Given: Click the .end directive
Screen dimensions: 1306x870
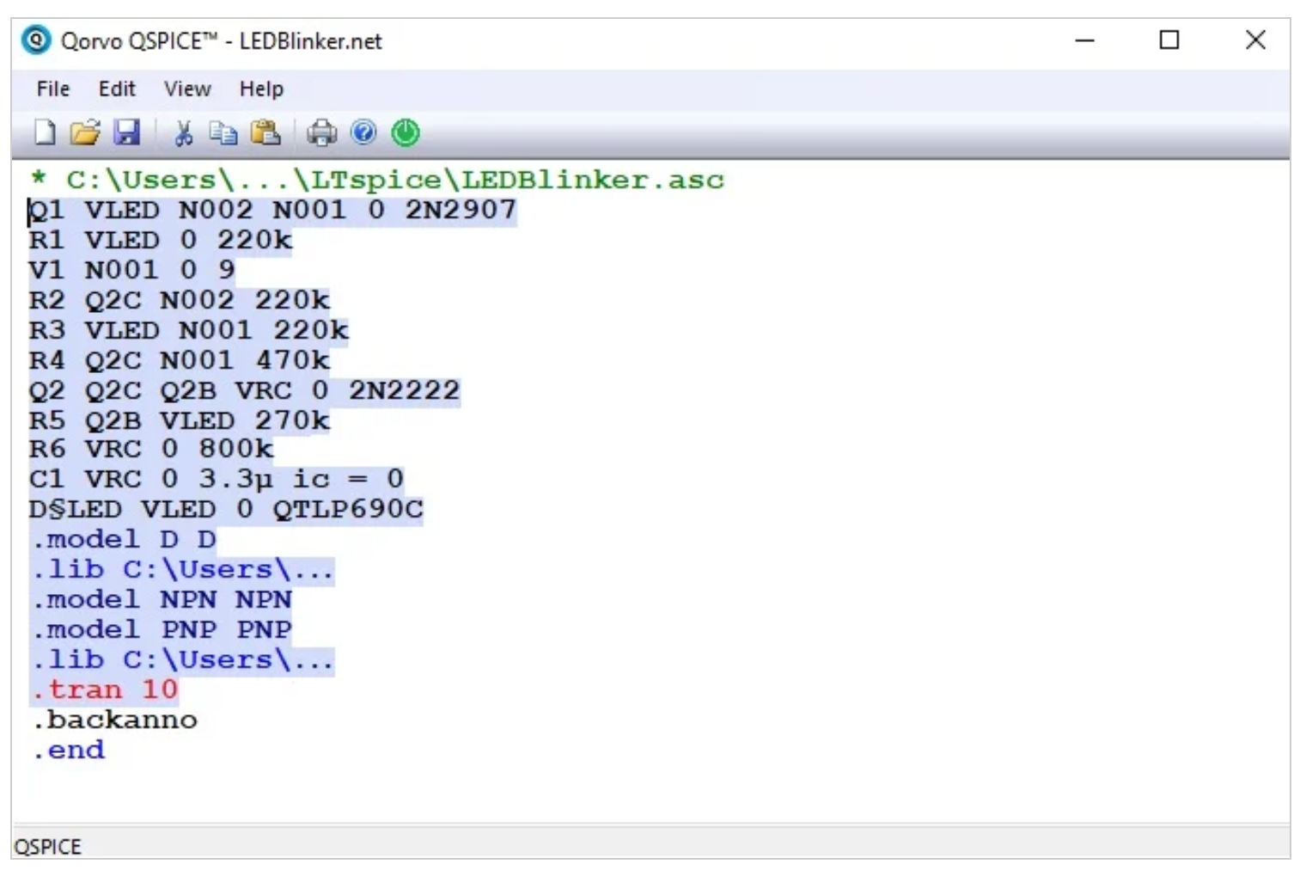Looking at the screenshot, I should tap(69, 751).
